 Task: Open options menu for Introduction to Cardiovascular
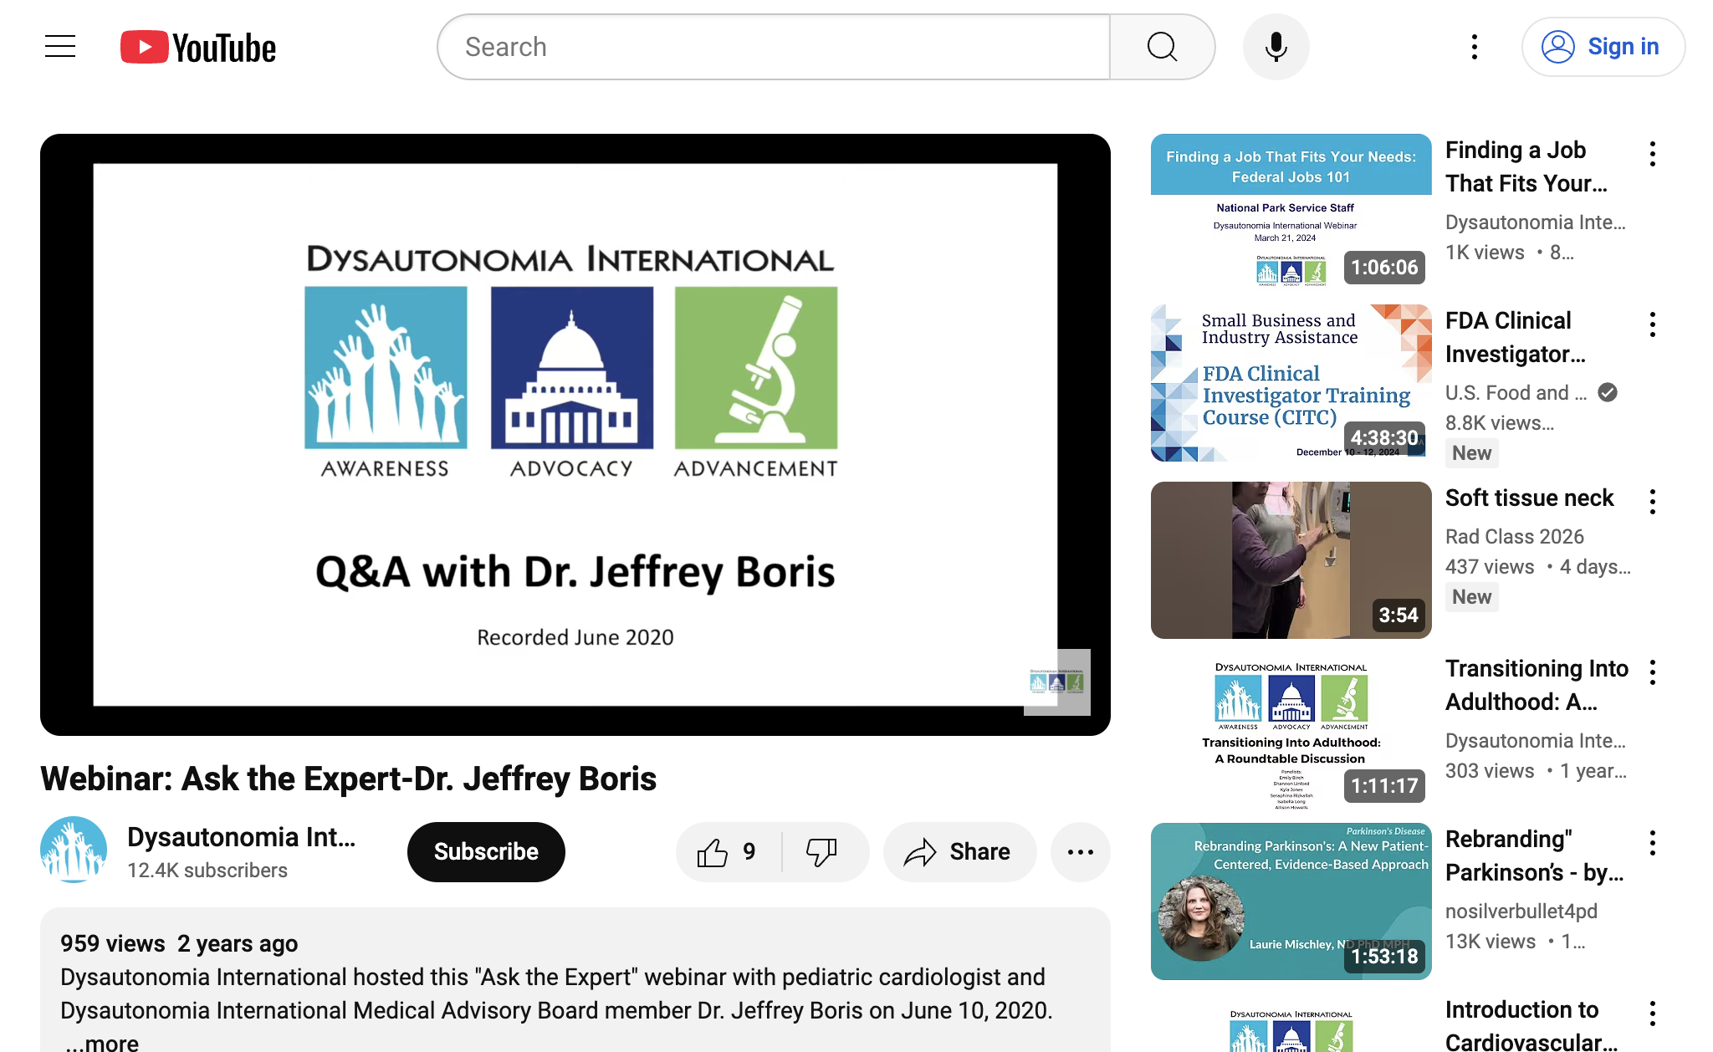click(1653, 1014)
